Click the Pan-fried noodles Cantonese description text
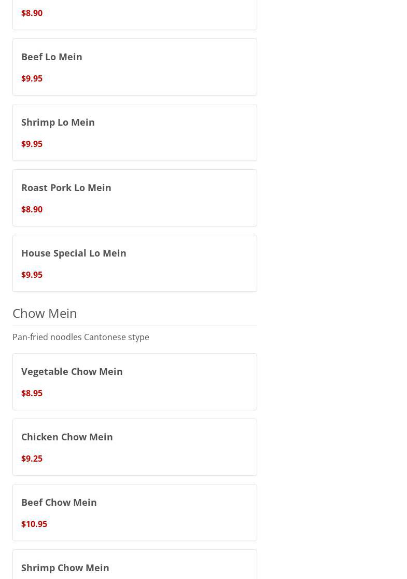Viewport: 407px width, 579px height. (x=81, y=337)
